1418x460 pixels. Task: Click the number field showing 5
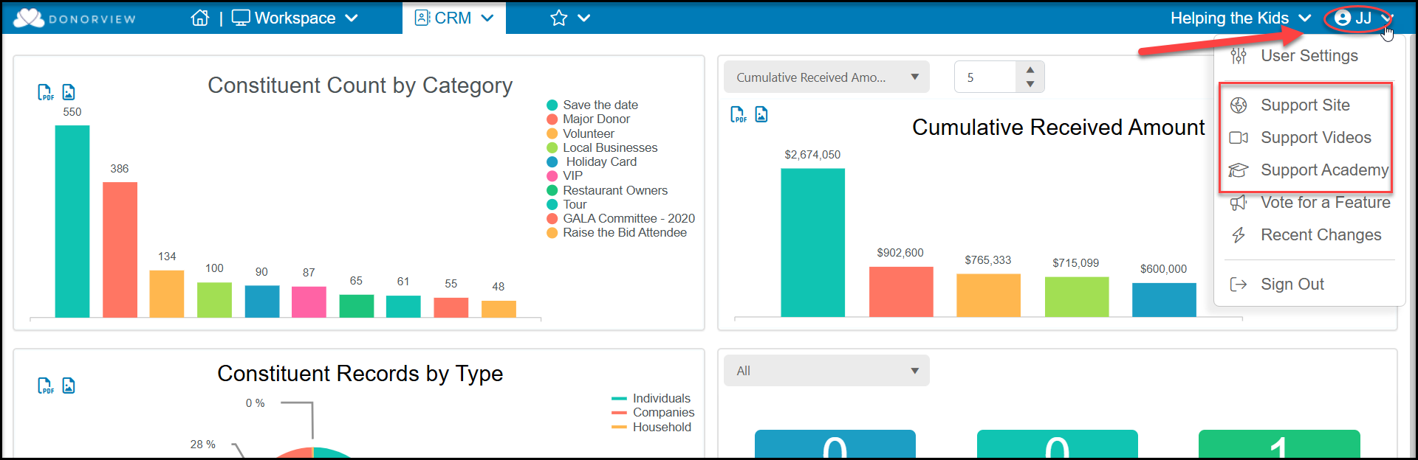click(x=986, y=77)
